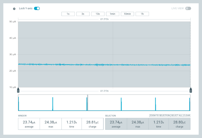202x138 pixels.
Task: Click the Δ1.212s duration label above chart
Action: pos(104,19)
